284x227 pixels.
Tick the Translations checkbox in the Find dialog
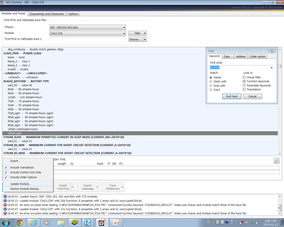(x=244, y=90)
